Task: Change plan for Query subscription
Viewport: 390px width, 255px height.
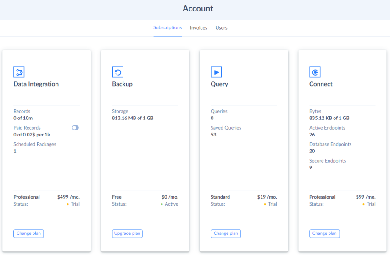Action: pyautogui.click(x=226, y=233)
